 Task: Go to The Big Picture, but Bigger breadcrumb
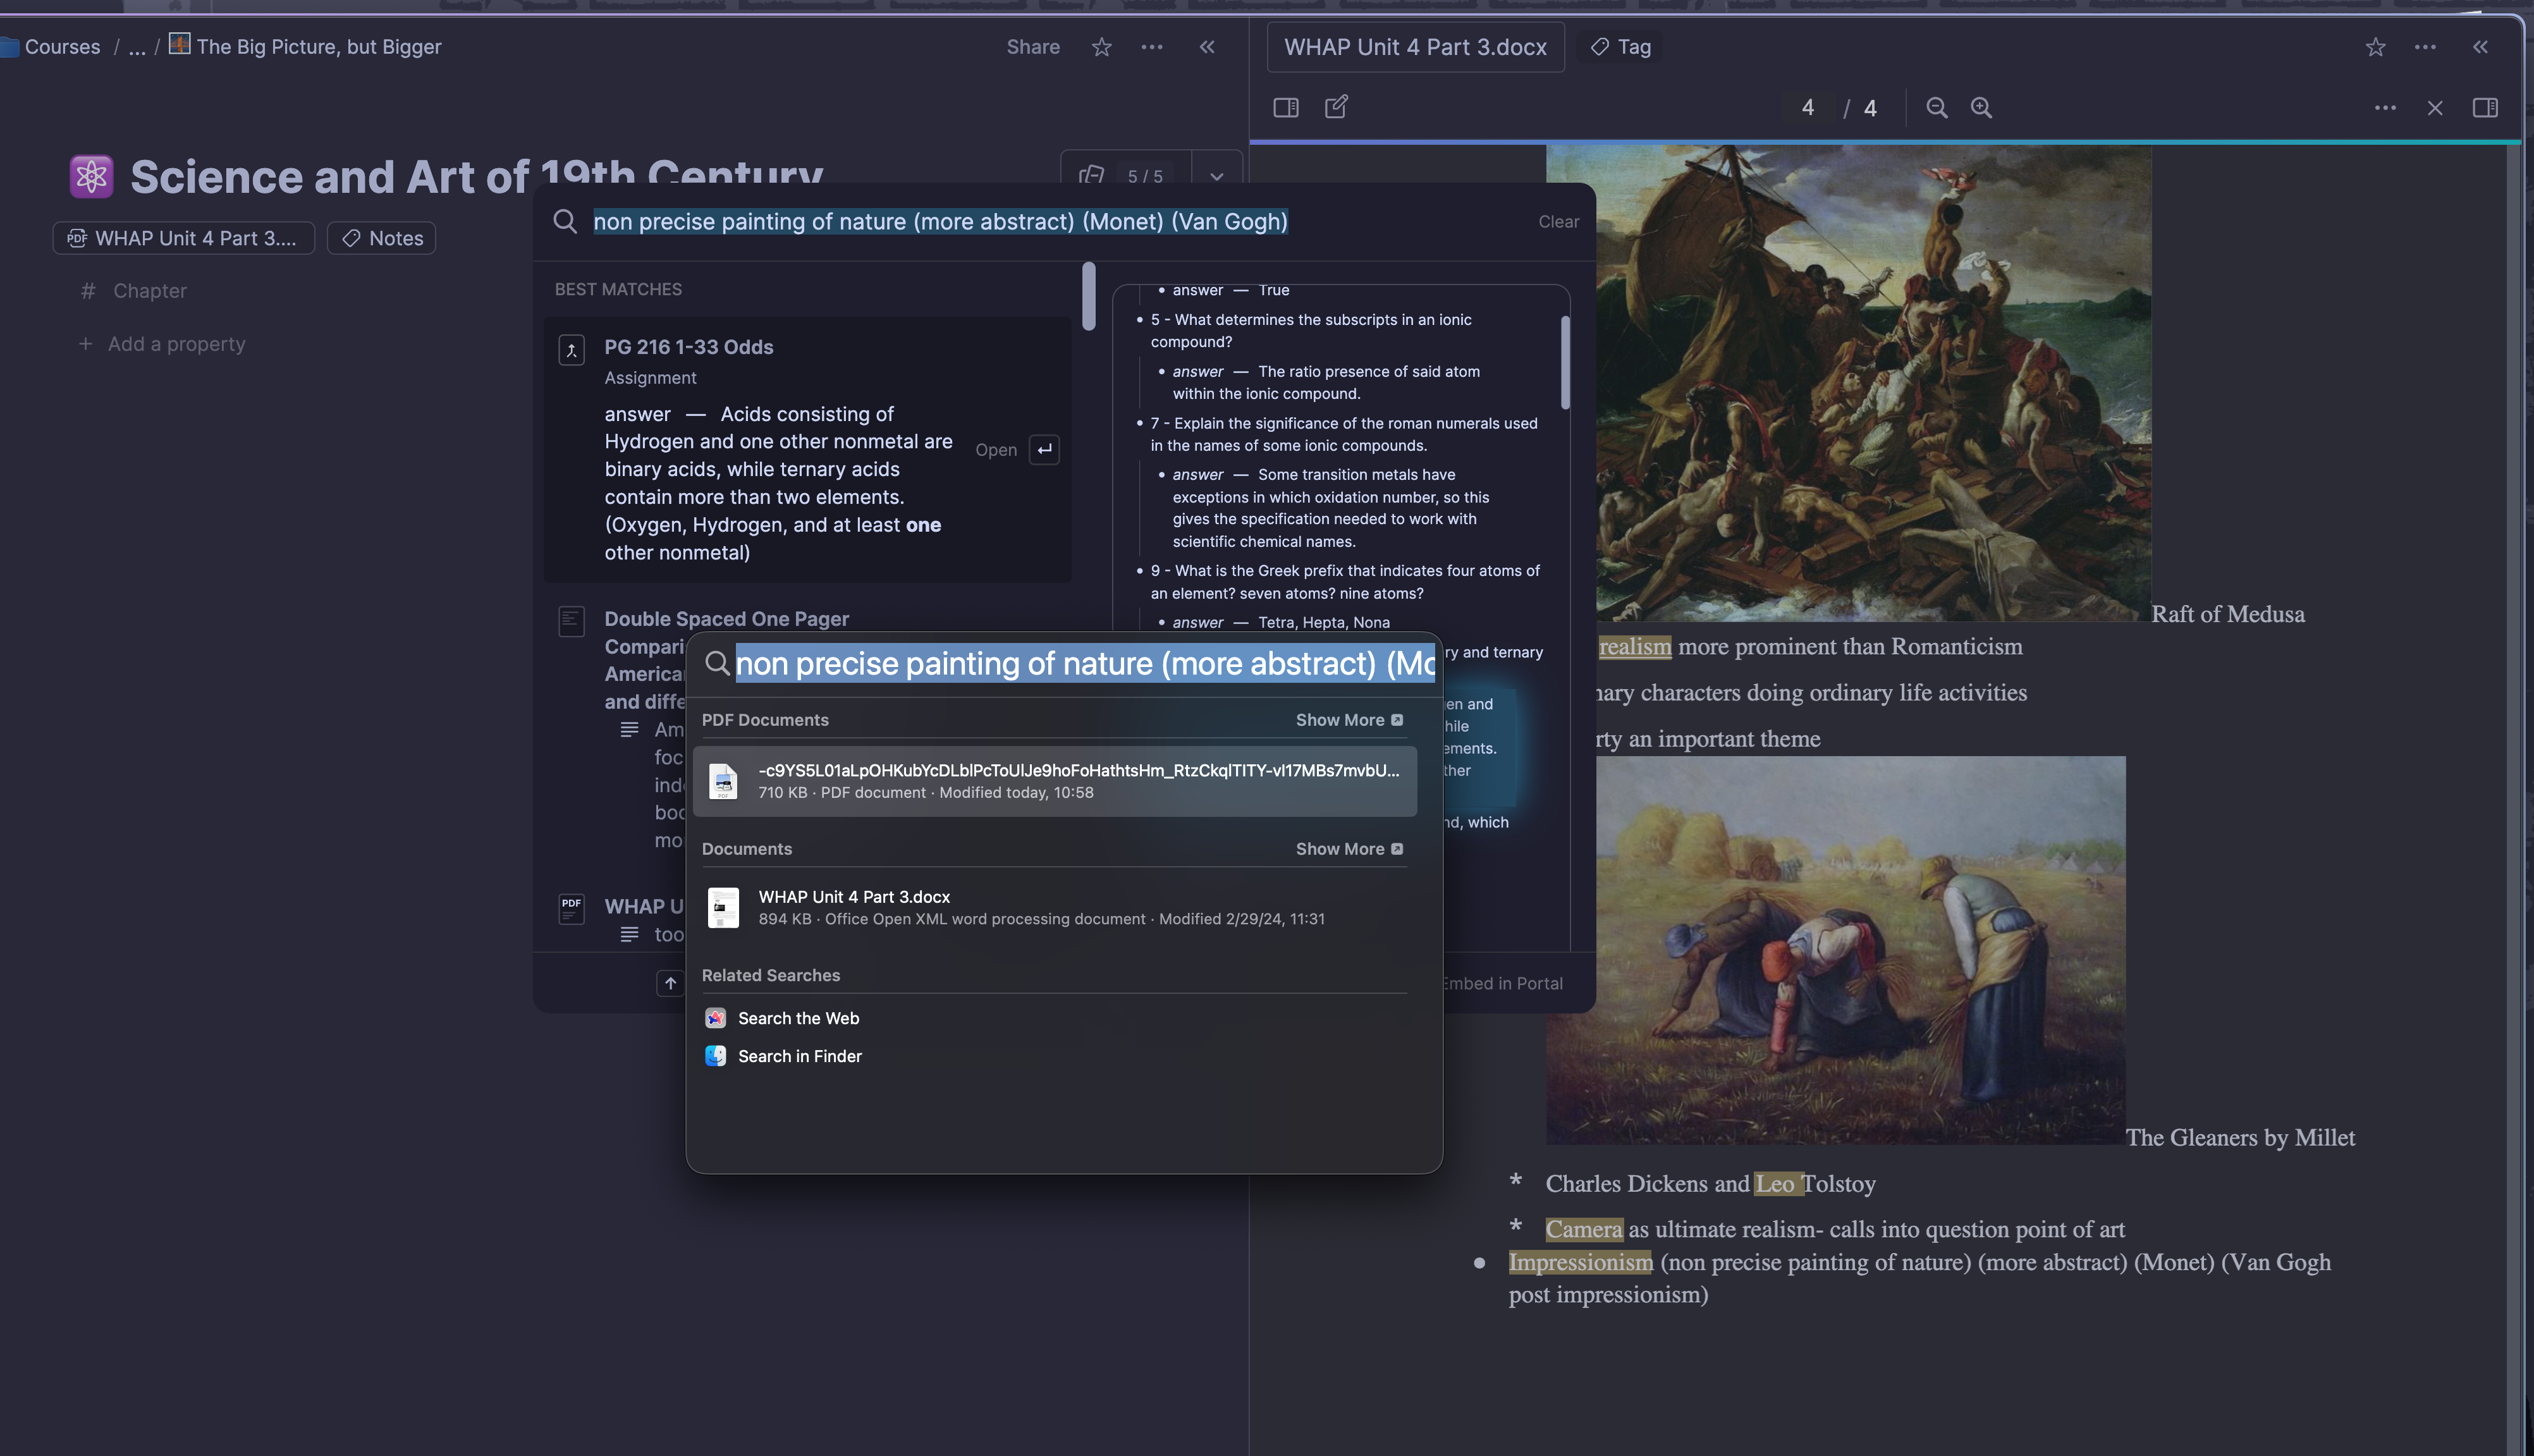coord(305,47)
